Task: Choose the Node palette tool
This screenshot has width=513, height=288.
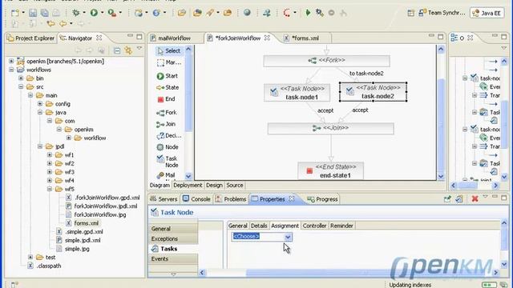Action: coord(168,147)
